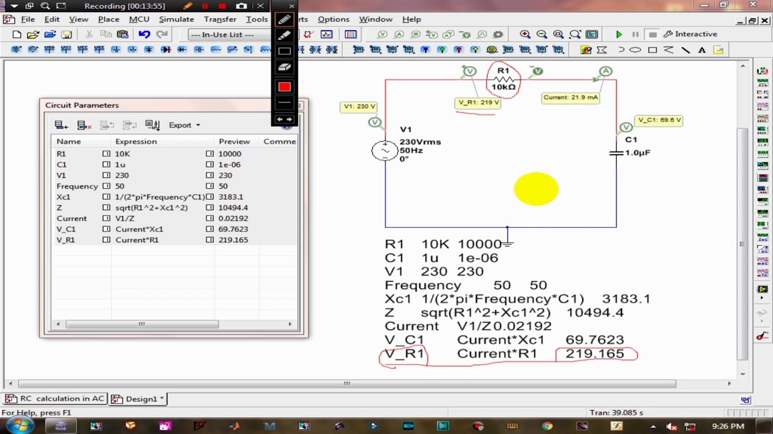773x434 pixels.
Task: Select the text annotation A tool
Action: [x=702, y=50]
